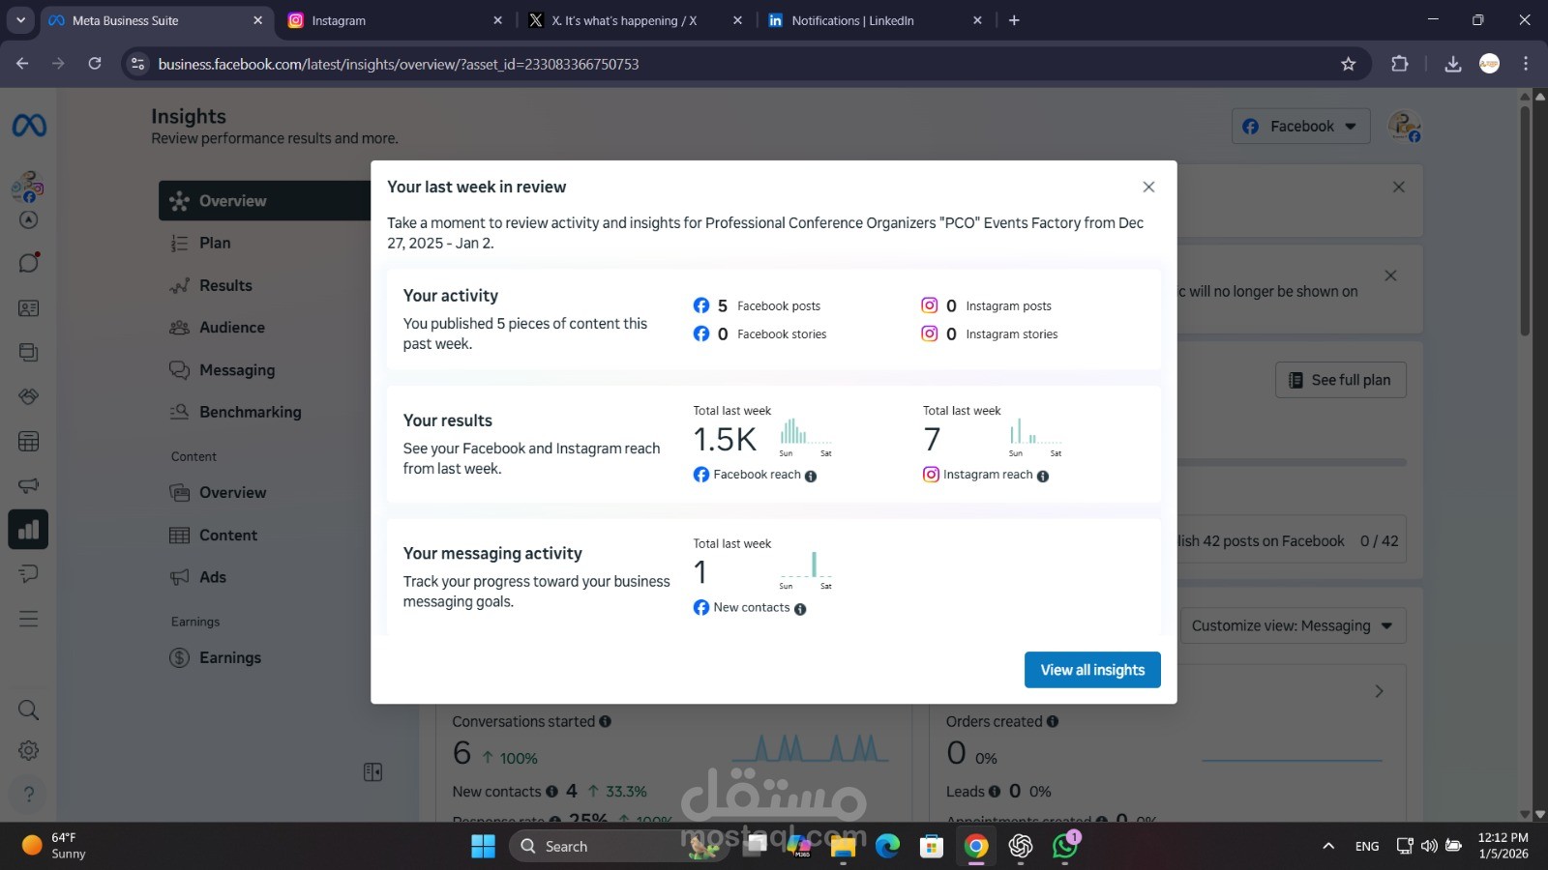Show info tooltip for Conversations started
1548x870 pixels.
tap(605, 721)
